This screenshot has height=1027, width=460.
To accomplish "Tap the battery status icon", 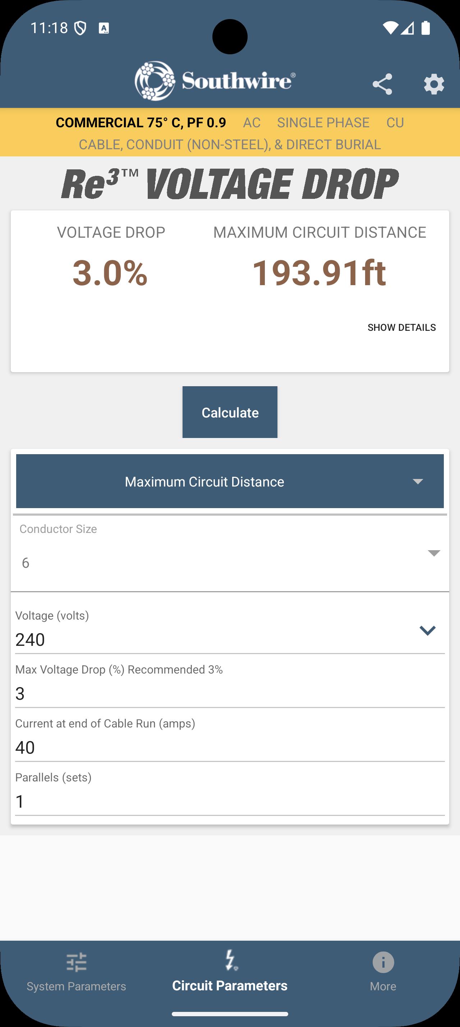I will click(425, 28).
